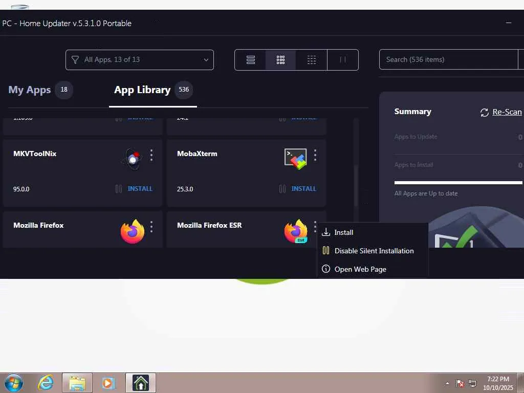Image resolution: width=524 pixels, height=393 pixels.
Task: Click the network tray icon
Action: (x=472, y=383)
